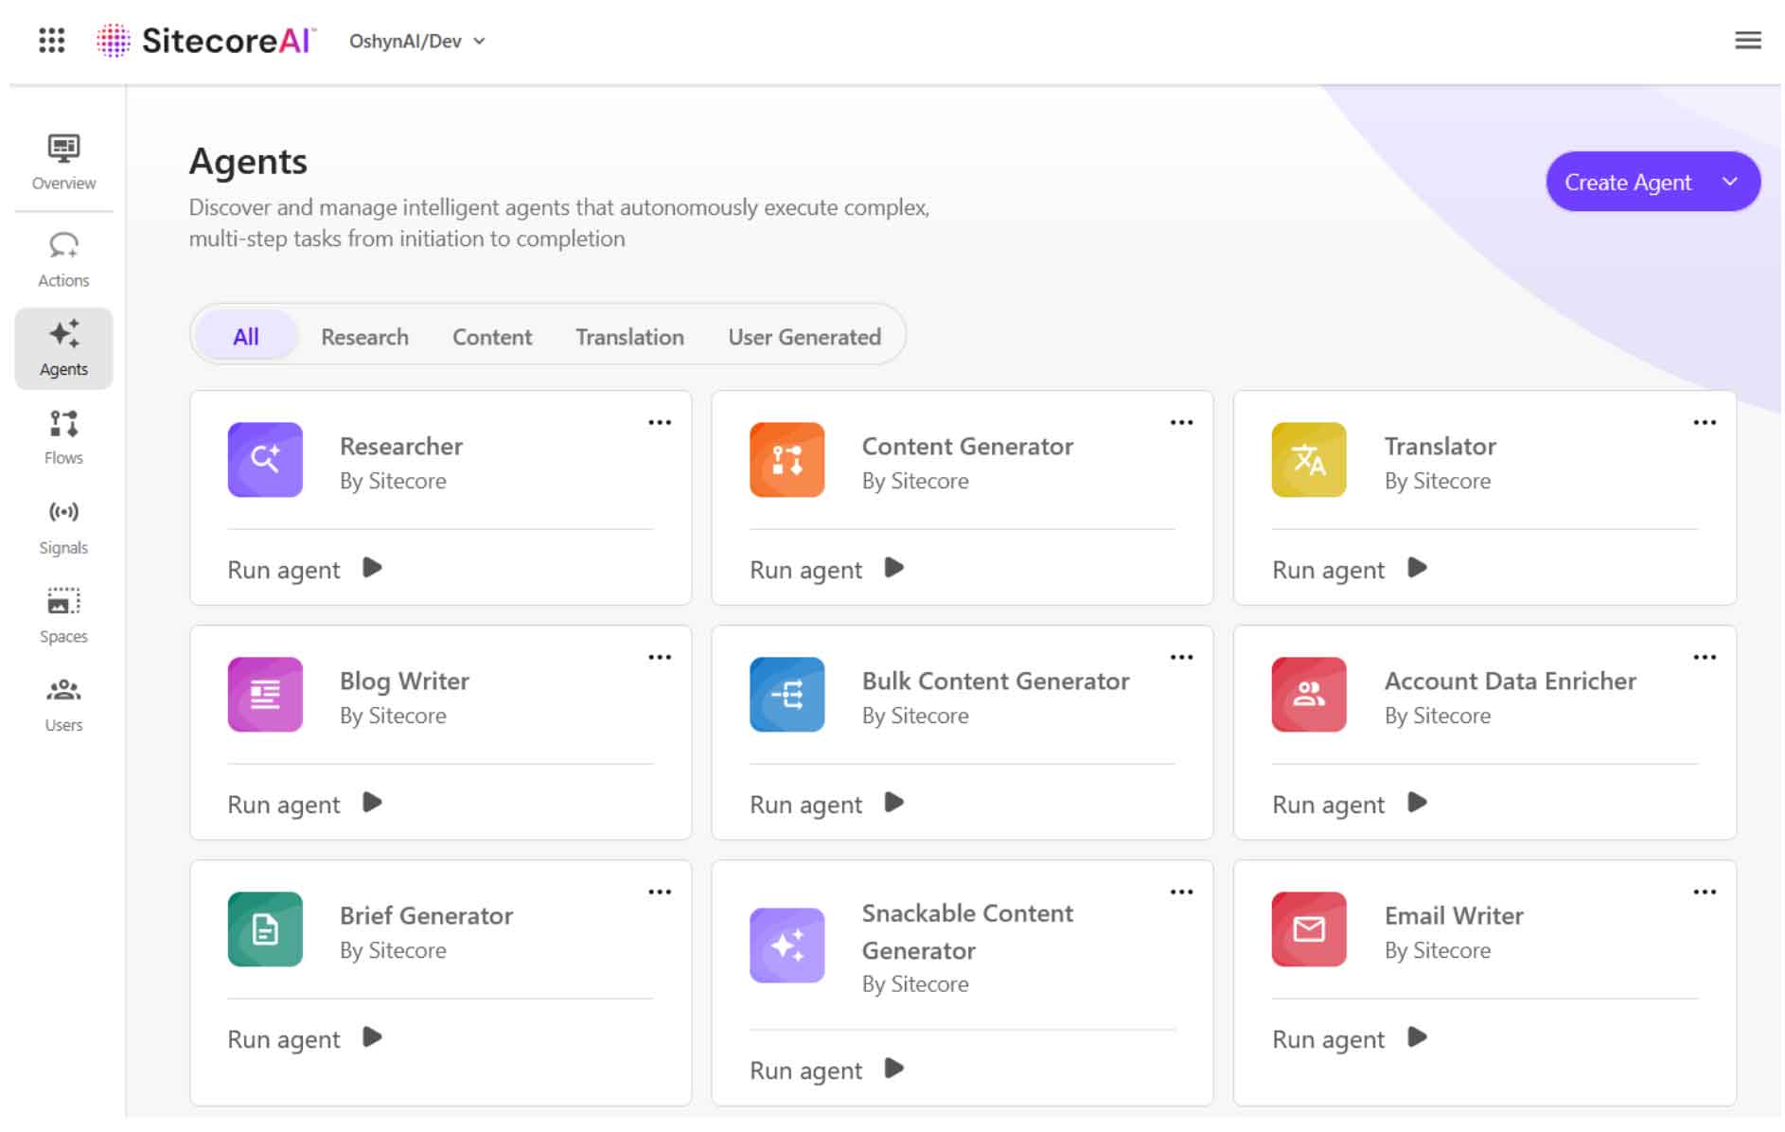The image size is (1785, 1132).
Task: Open Signals in the sidebar
Action: (x=63, y=527)
